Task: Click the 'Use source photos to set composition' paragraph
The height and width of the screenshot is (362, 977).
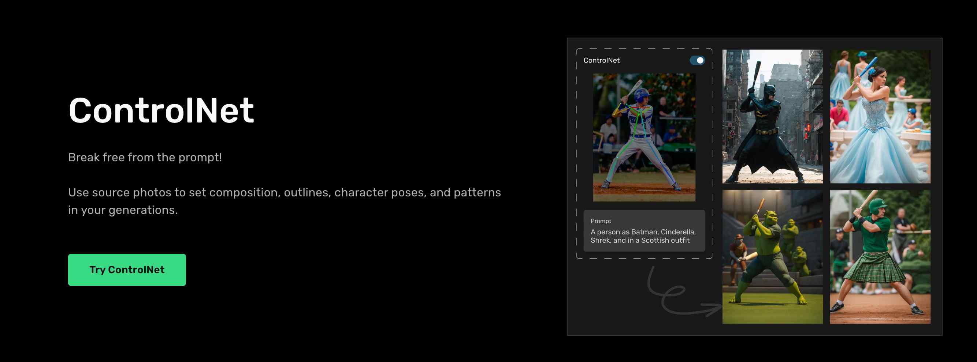Action: 285,201
